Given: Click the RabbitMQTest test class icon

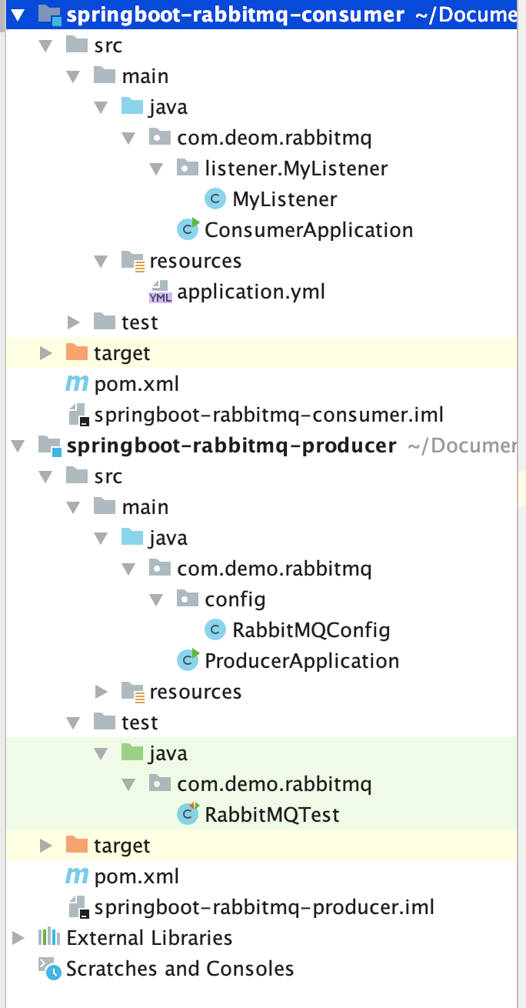Looking at the screenshot, I should click(188, 814).
